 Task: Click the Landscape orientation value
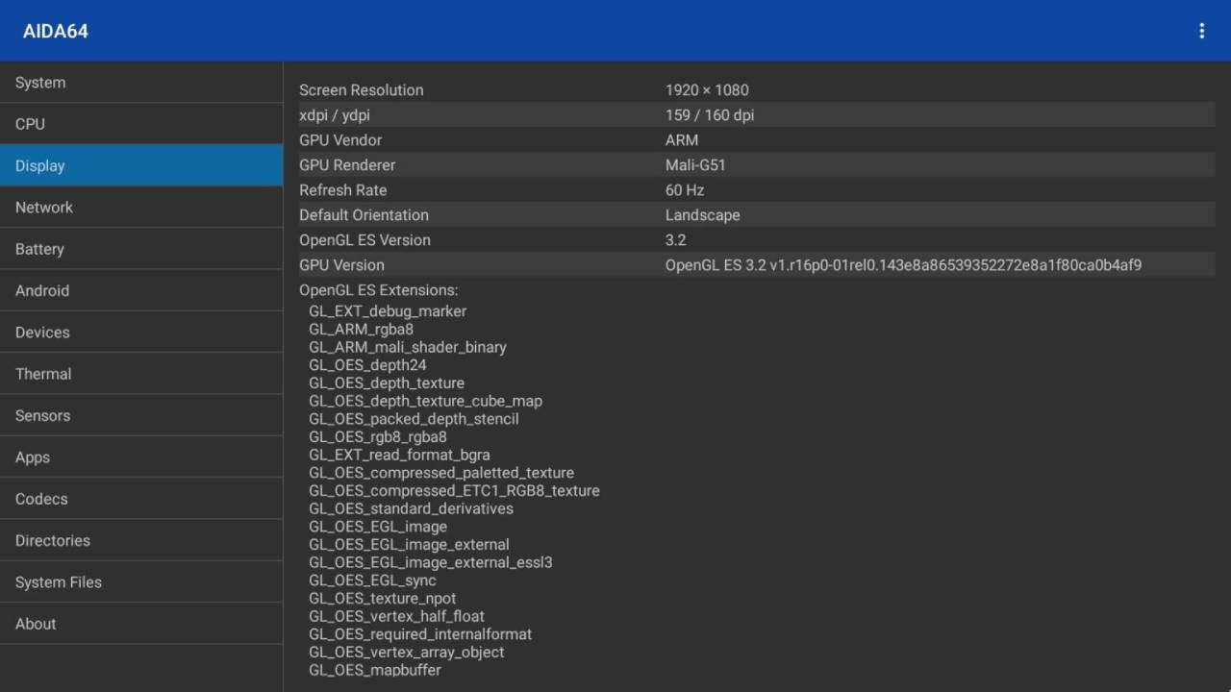coord(703,215)
